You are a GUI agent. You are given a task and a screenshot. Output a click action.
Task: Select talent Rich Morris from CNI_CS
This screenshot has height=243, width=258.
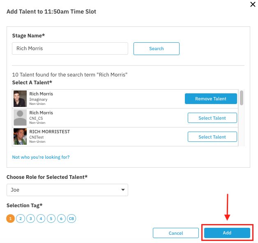click(212, 118)
